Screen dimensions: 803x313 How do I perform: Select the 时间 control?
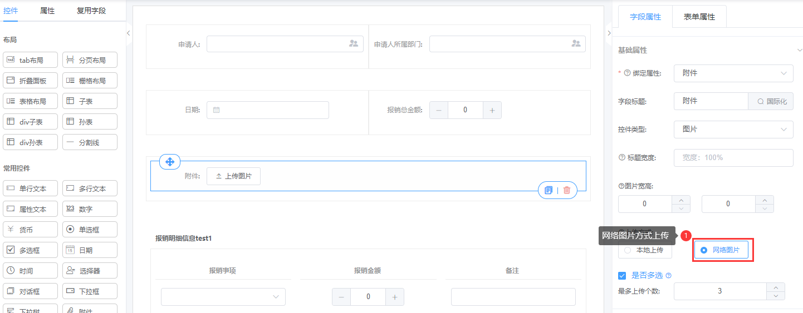click(30, 271)
